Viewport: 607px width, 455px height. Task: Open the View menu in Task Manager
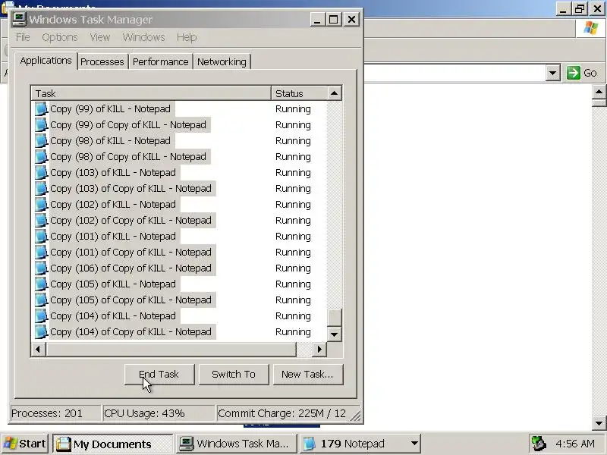click(100, 37)
